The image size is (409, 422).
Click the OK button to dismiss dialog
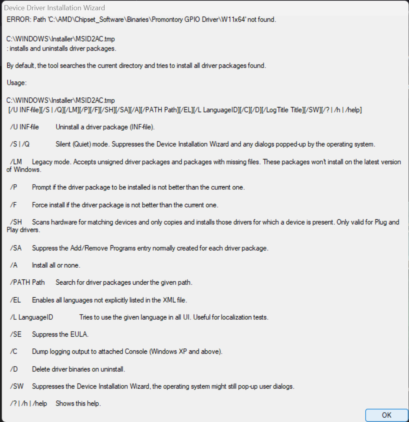coord(387,415)
